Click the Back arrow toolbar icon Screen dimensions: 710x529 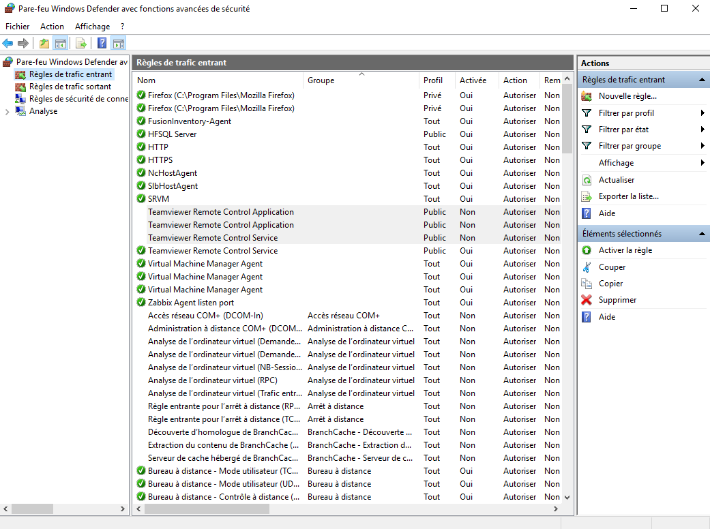pyautogui.click(x=8, y=43)
